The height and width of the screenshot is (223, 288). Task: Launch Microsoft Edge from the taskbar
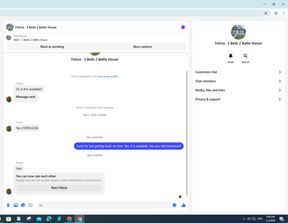49,219
